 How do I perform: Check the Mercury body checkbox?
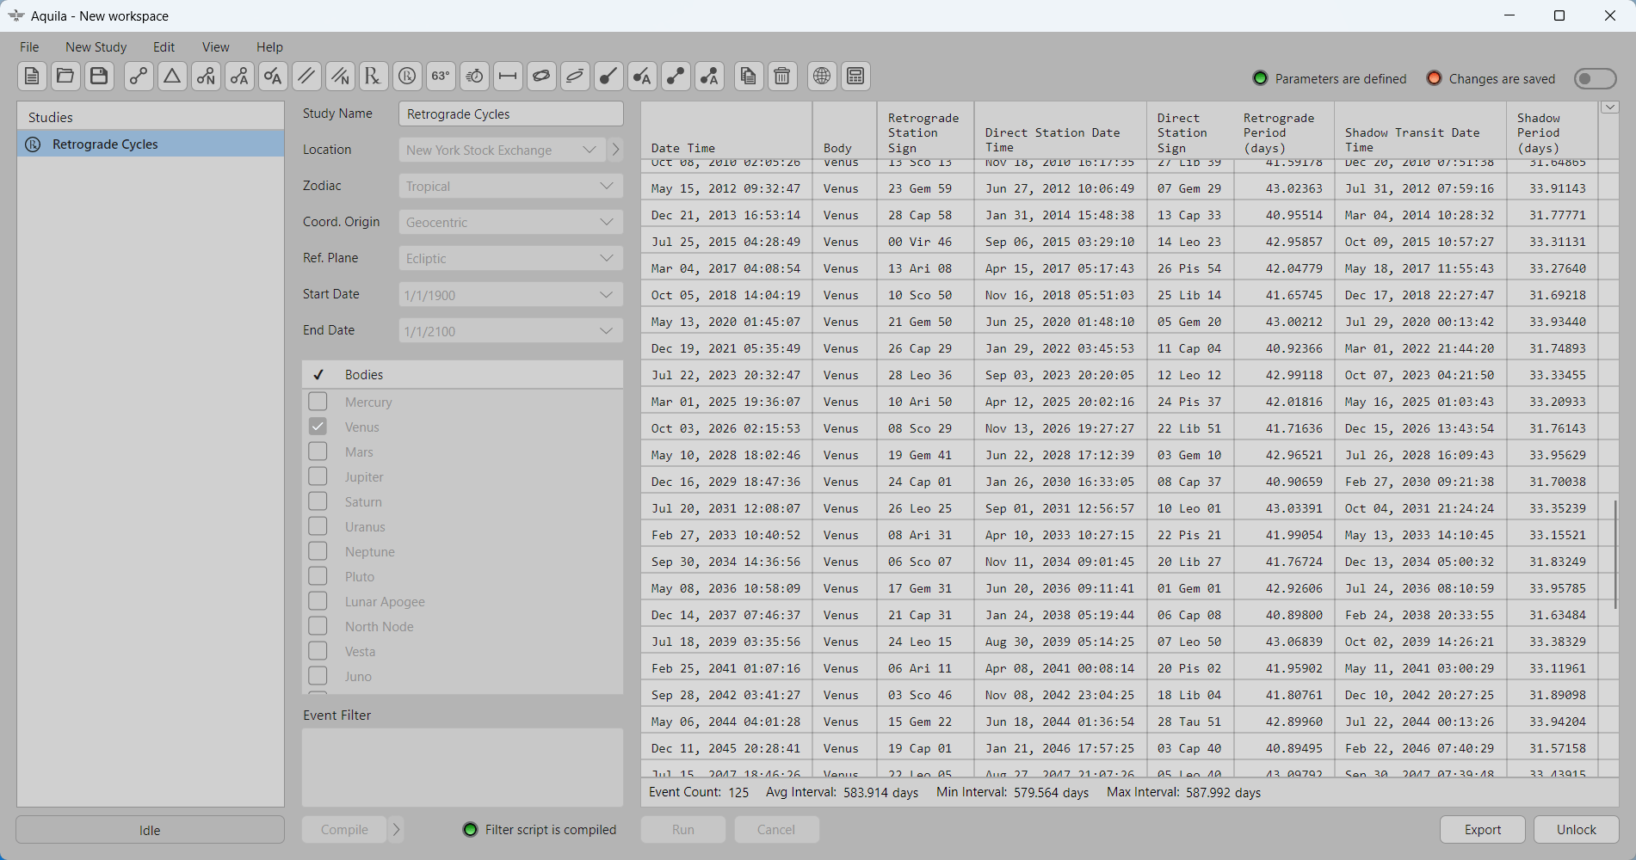point(318,402)
